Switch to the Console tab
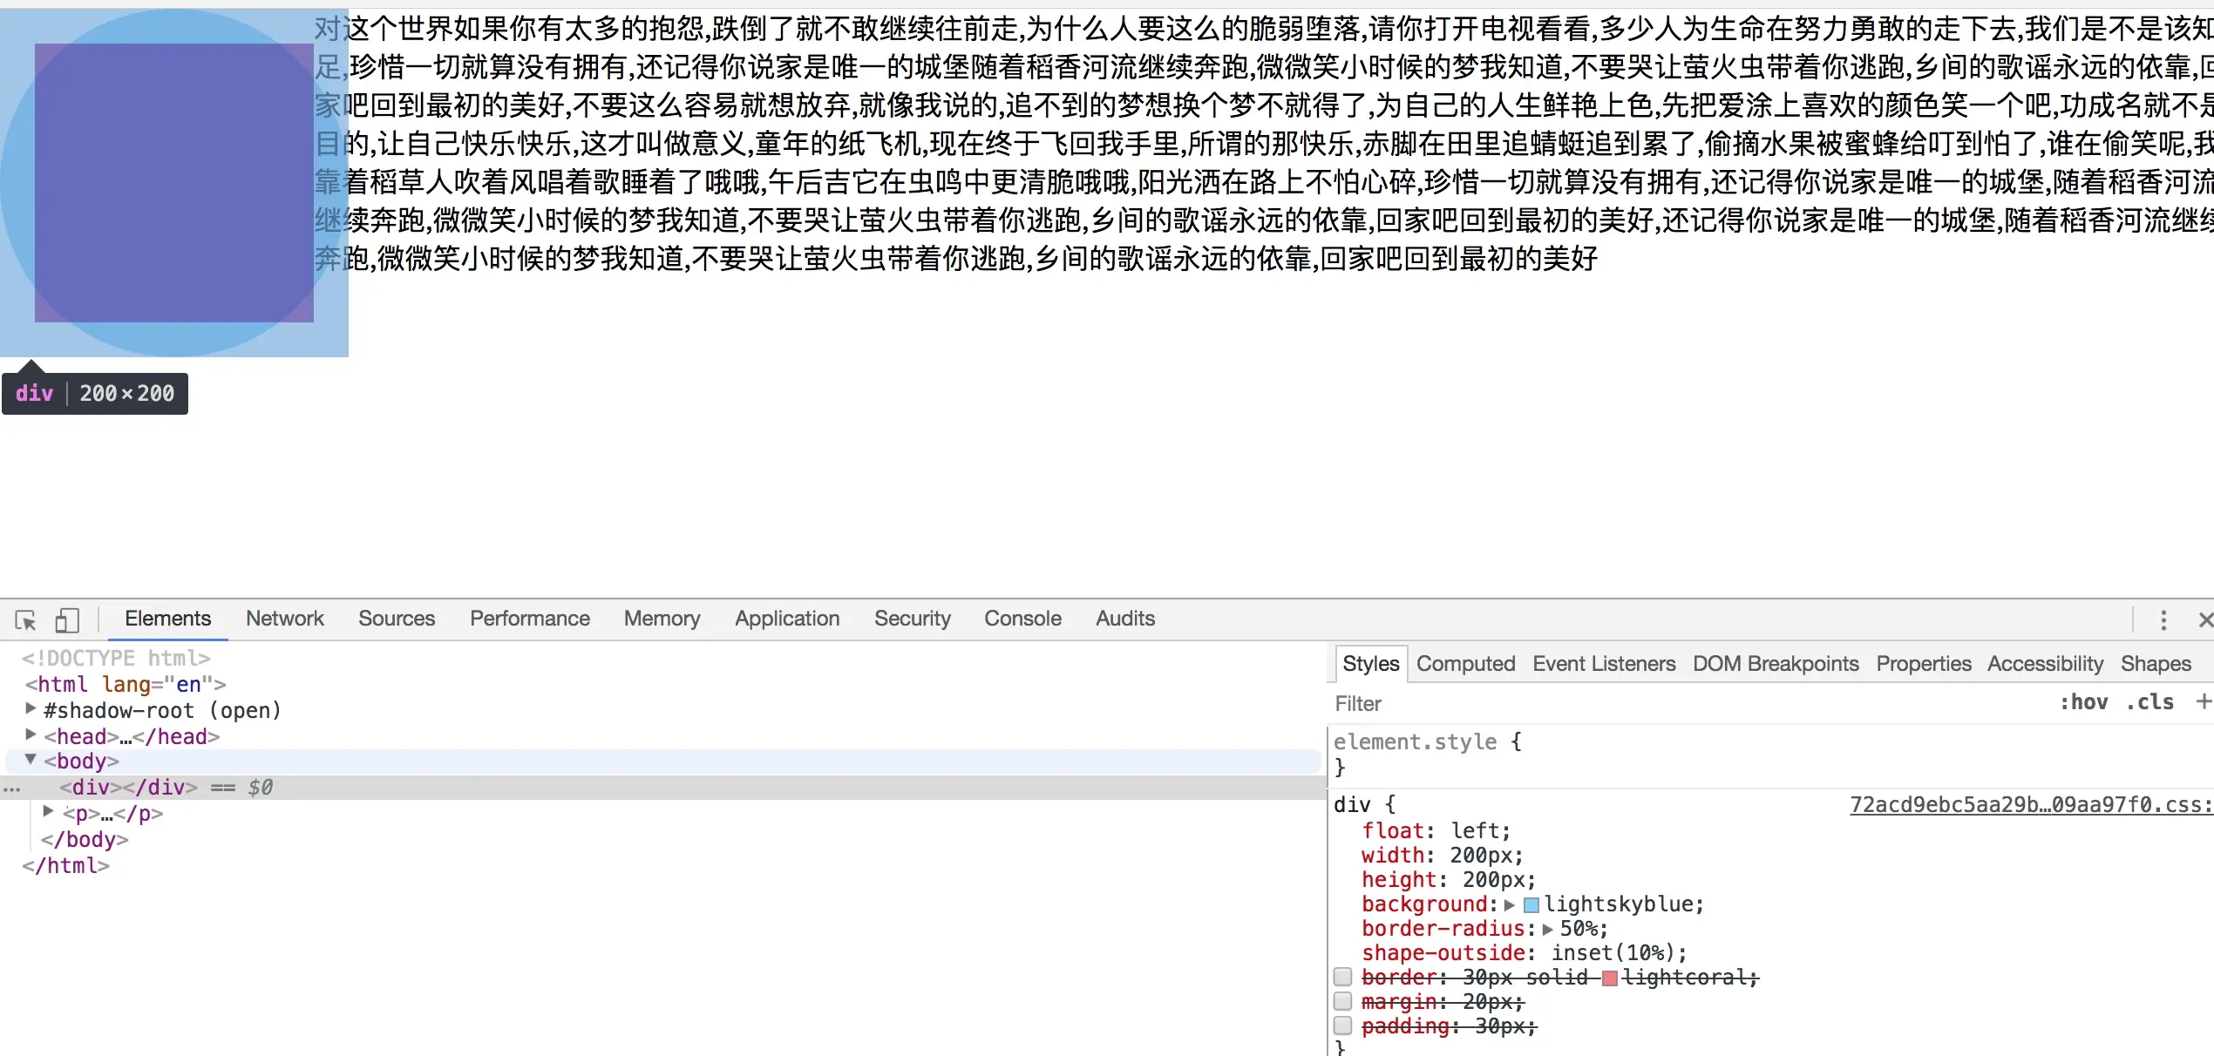This screenshot has height=1056, width=2214. click(1022, 619)
